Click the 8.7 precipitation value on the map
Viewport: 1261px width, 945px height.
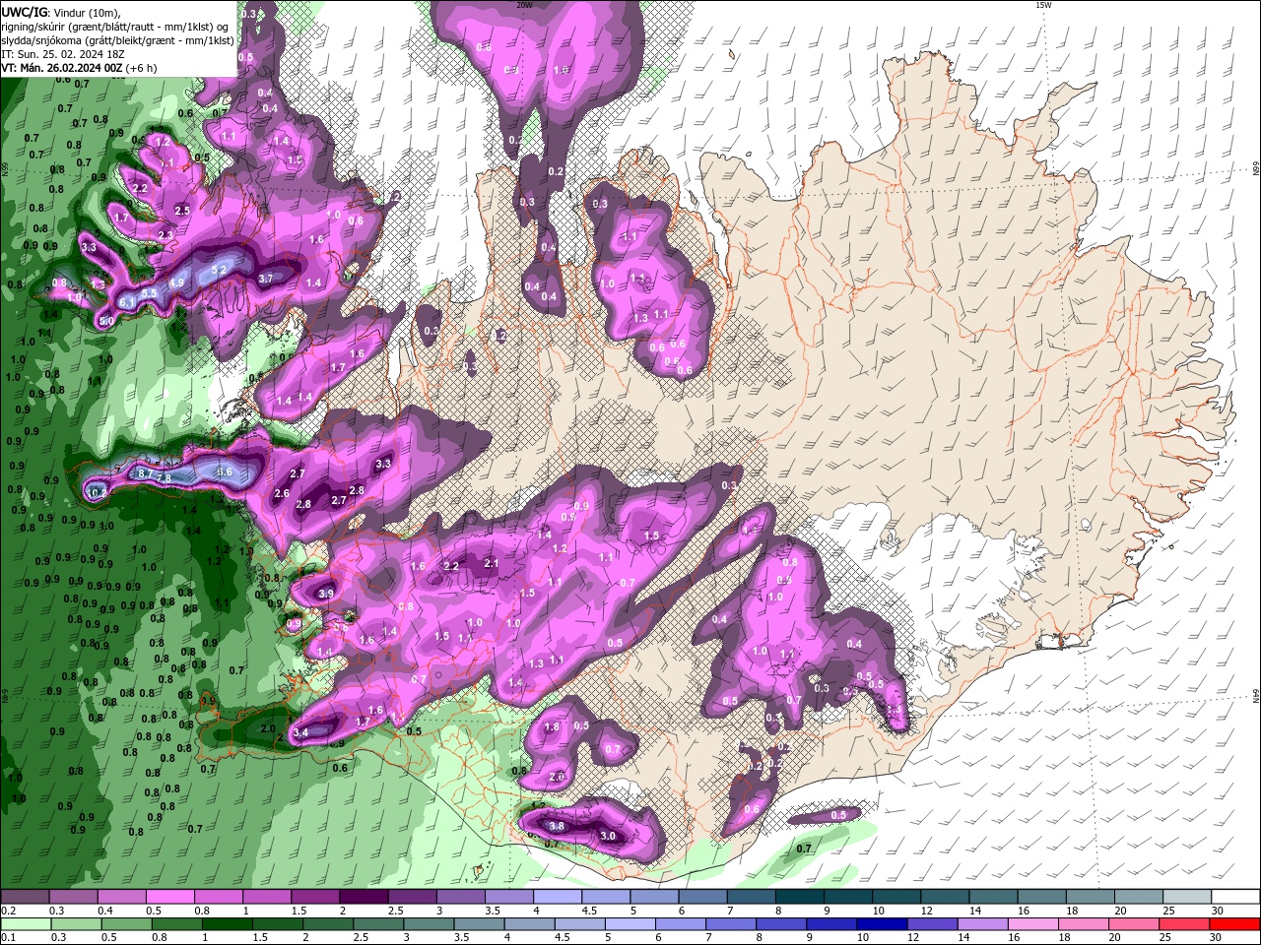coord(144,473)
